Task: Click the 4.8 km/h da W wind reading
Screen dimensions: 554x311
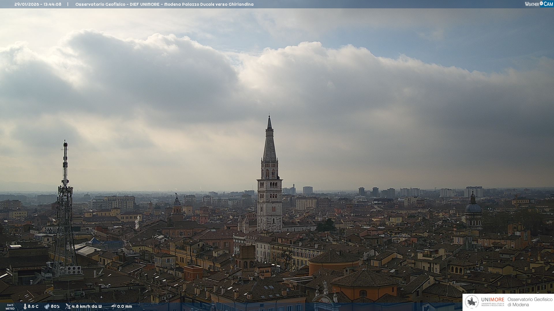Action: click(87, 306)
